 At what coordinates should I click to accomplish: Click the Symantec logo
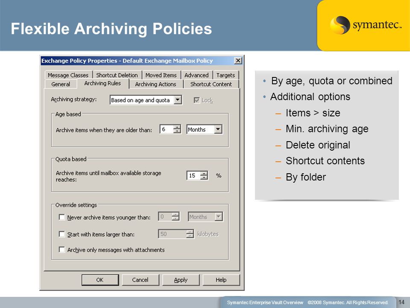pos(365,25)
